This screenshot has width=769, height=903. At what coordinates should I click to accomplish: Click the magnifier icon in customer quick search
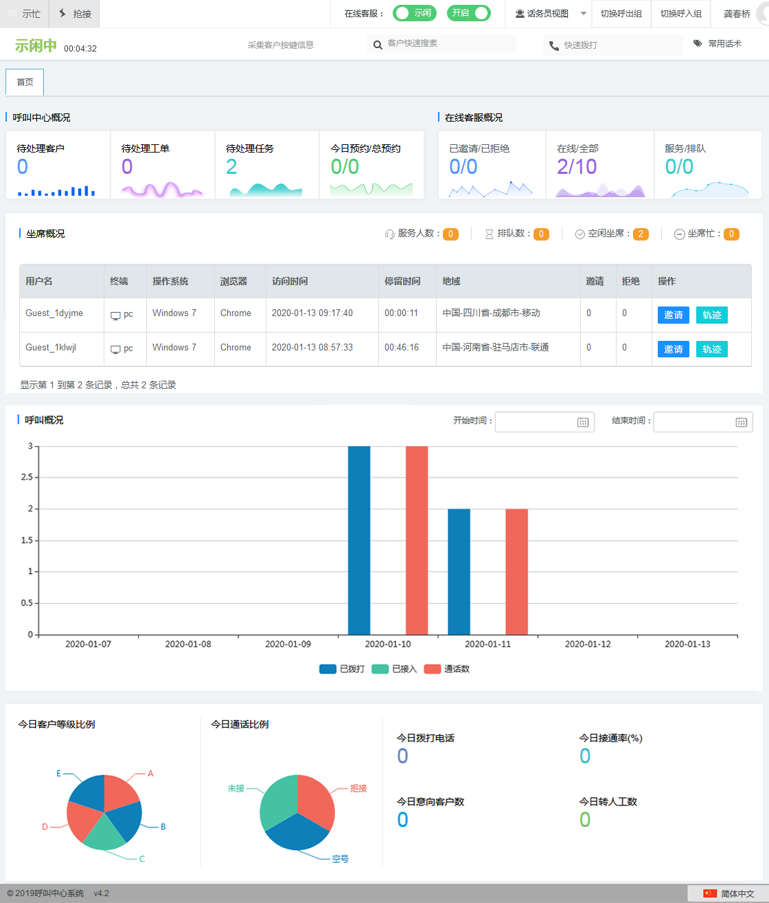tap(378, 45)
